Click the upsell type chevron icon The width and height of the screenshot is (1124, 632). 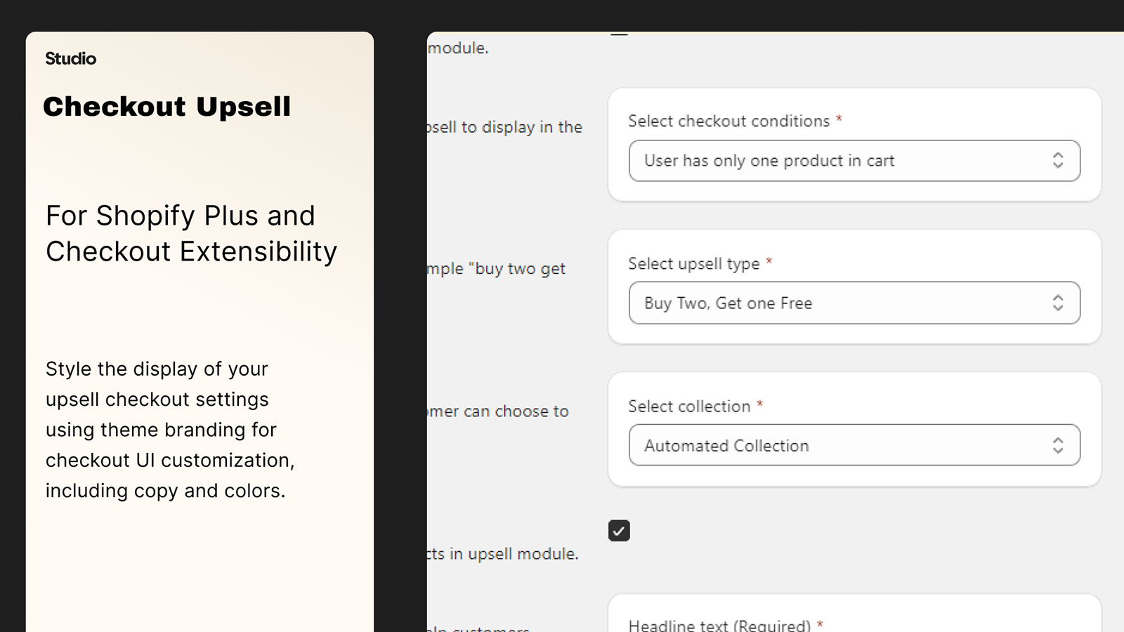[1058, 303]
